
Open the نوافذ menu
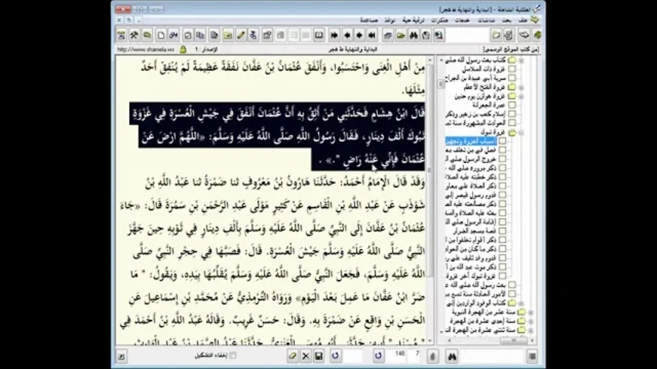(x=390, y=20)
